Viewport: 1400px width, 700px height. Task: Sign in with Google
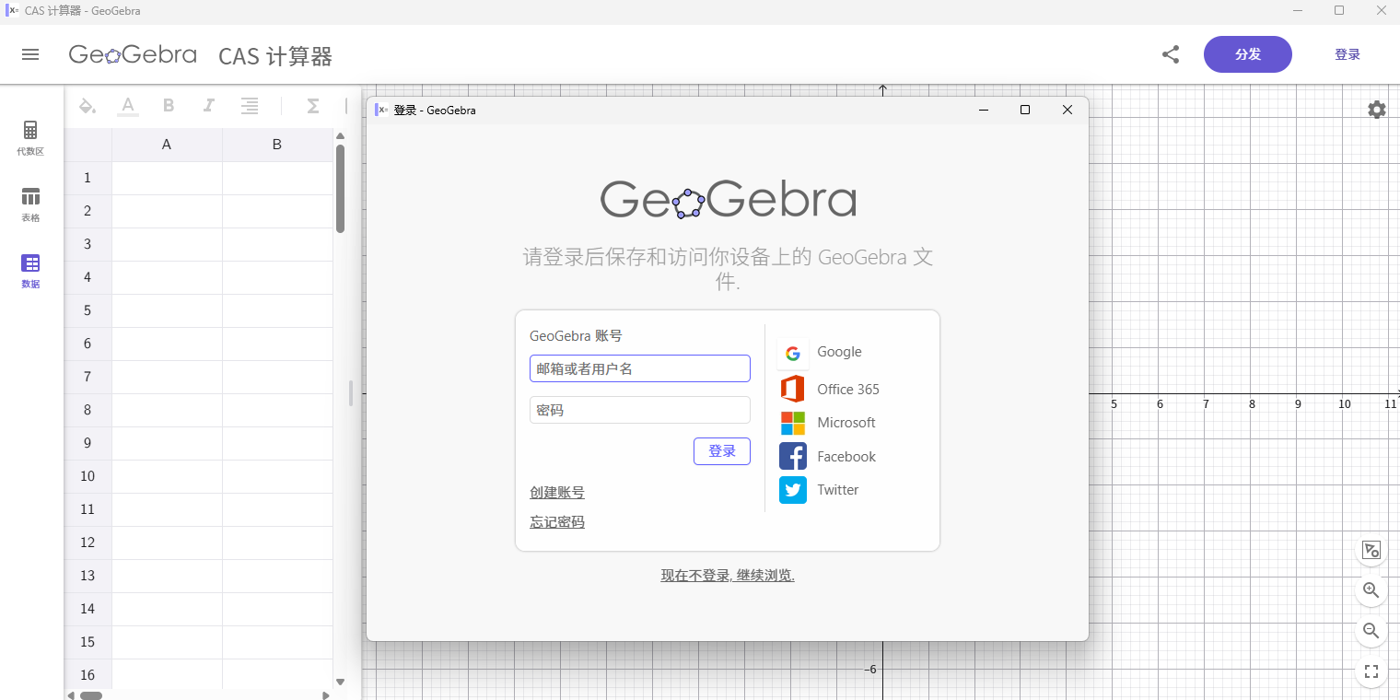[x=821, y=353]
